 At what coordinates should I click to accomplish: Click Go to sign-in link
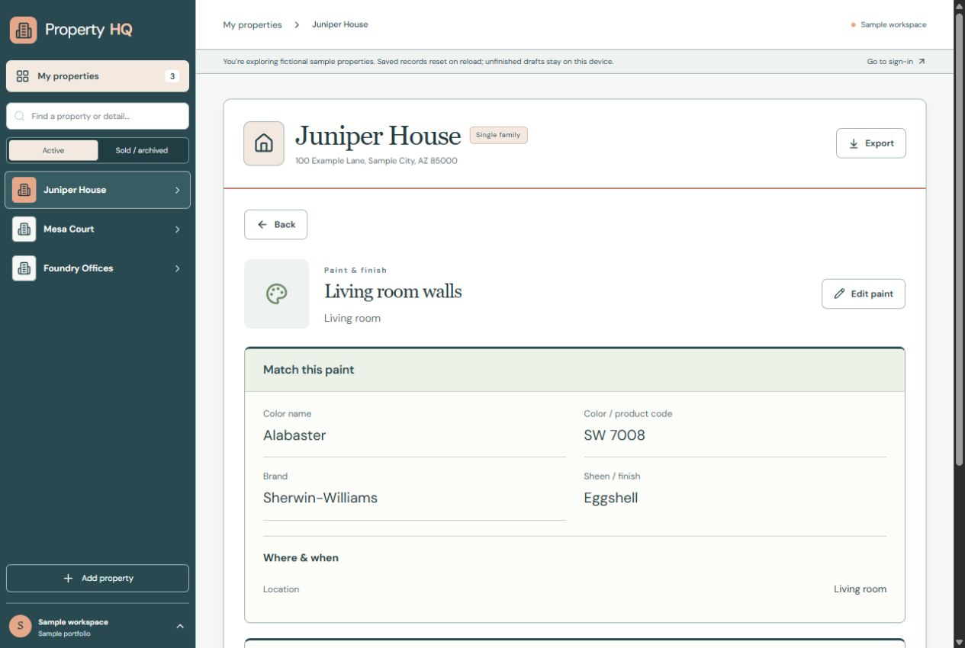pos(896,62)
